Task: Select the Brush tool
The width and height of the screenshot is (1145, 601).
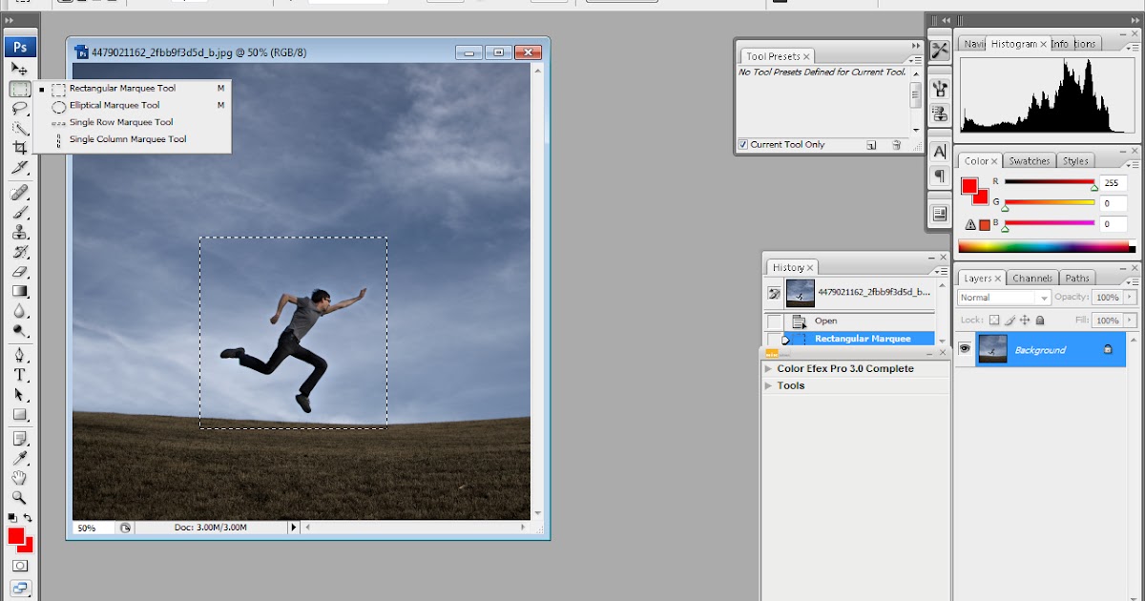Action: [x=20, y=213]
